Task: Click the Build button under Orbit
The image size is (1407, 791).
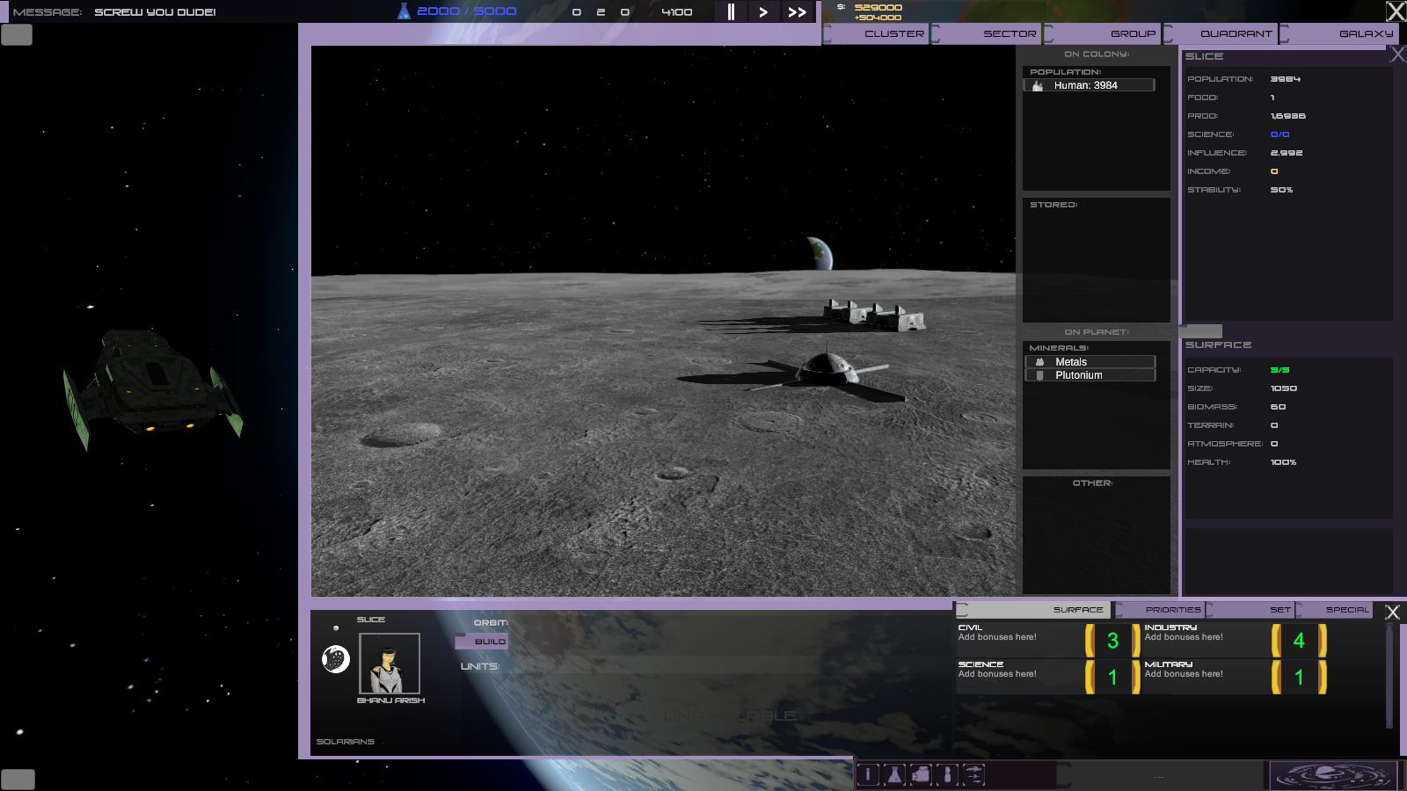Action: [x=482, y=642]
